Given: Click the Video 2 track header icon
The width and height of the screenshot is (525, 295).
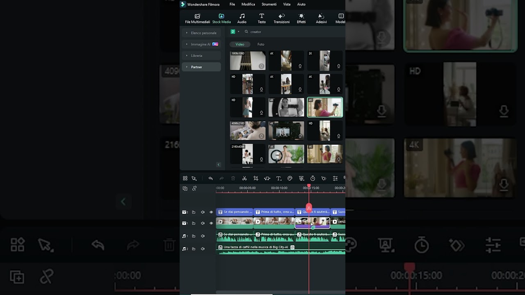Looking at the screenshot, I should [x=185, y=212].
